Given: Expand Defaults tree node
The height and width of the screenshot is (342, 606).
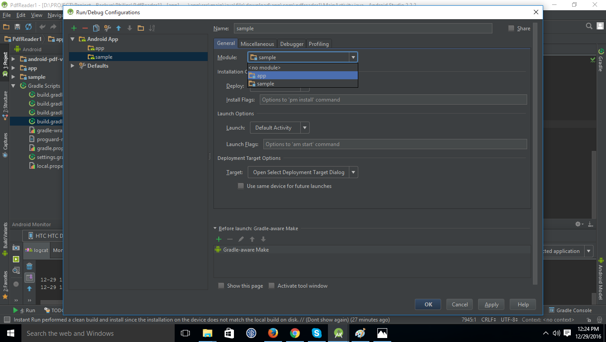Looking at the screenshot, I should click(73, 66).
